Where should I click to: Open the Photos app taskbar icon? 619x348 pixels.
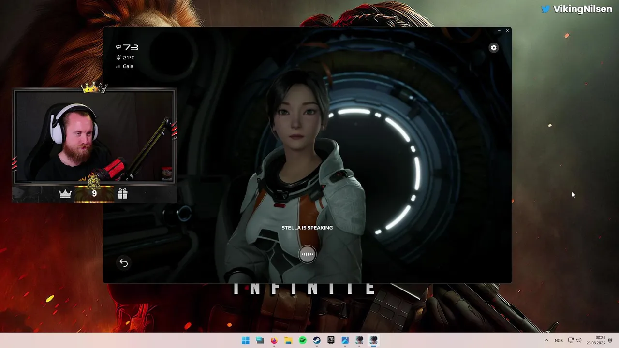[345, 341]
